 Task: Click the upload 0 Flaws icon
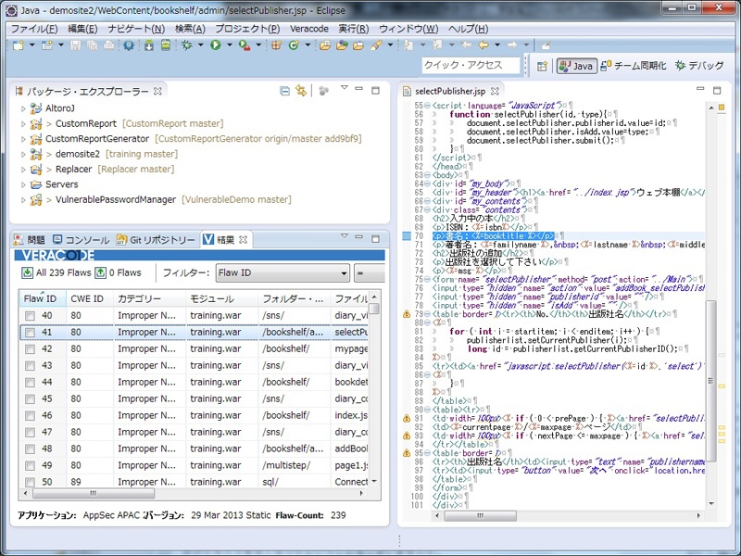coord(101,272)
